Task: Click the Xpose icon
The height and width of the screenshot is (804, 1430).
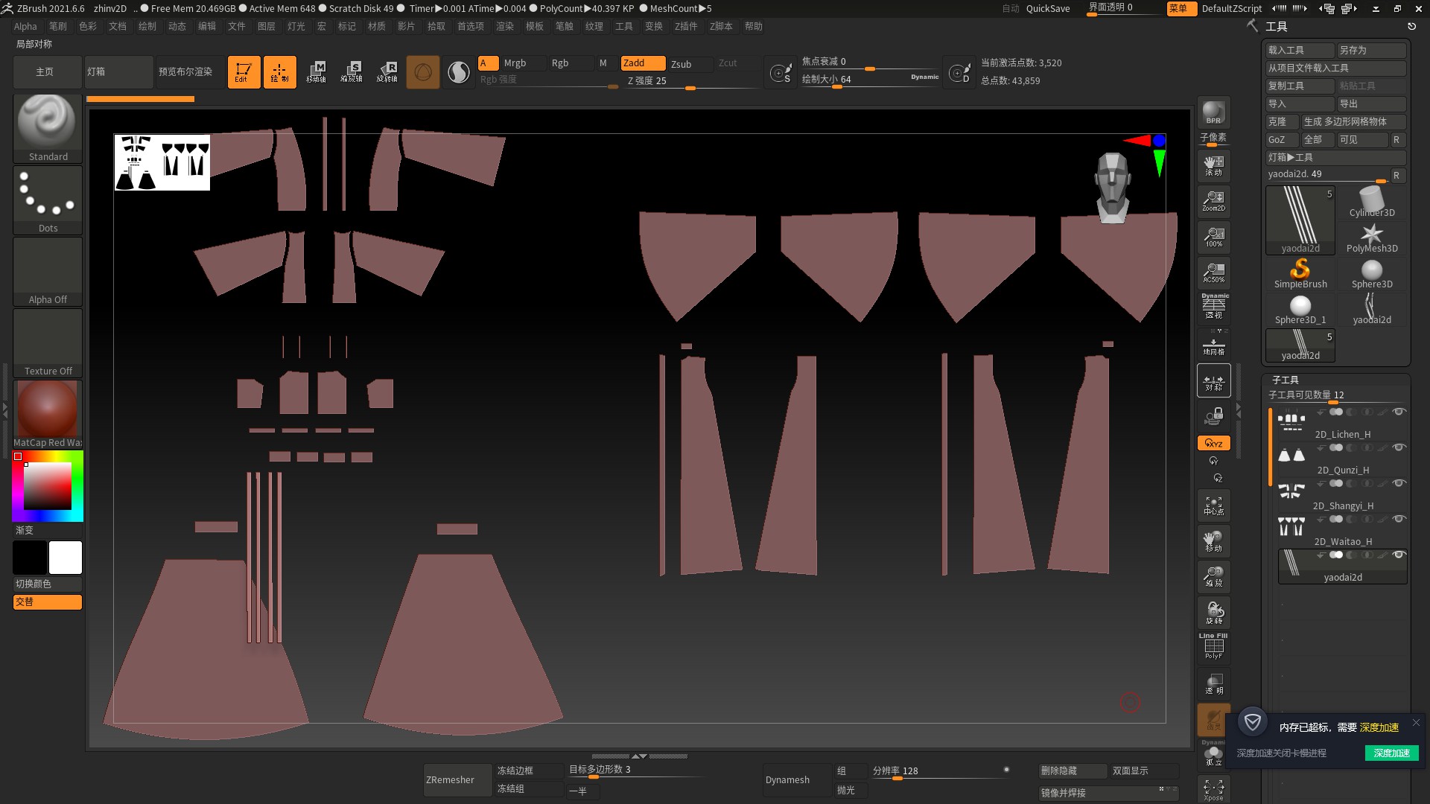Action: (1213, 789)
